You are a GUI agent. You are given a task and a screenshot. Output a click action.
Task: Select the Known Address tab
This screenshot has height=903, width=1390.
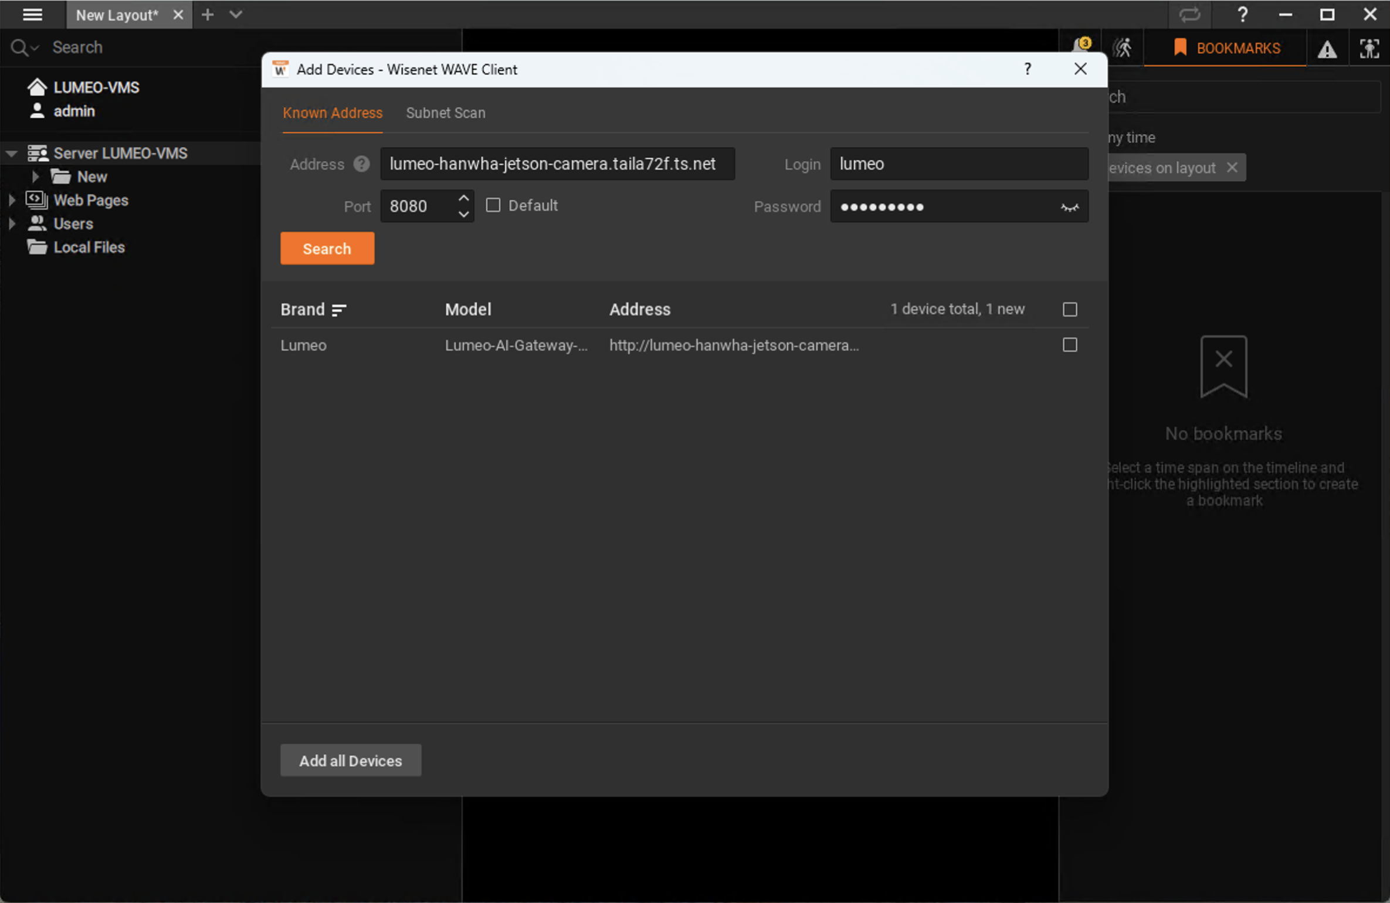point(333,113)
